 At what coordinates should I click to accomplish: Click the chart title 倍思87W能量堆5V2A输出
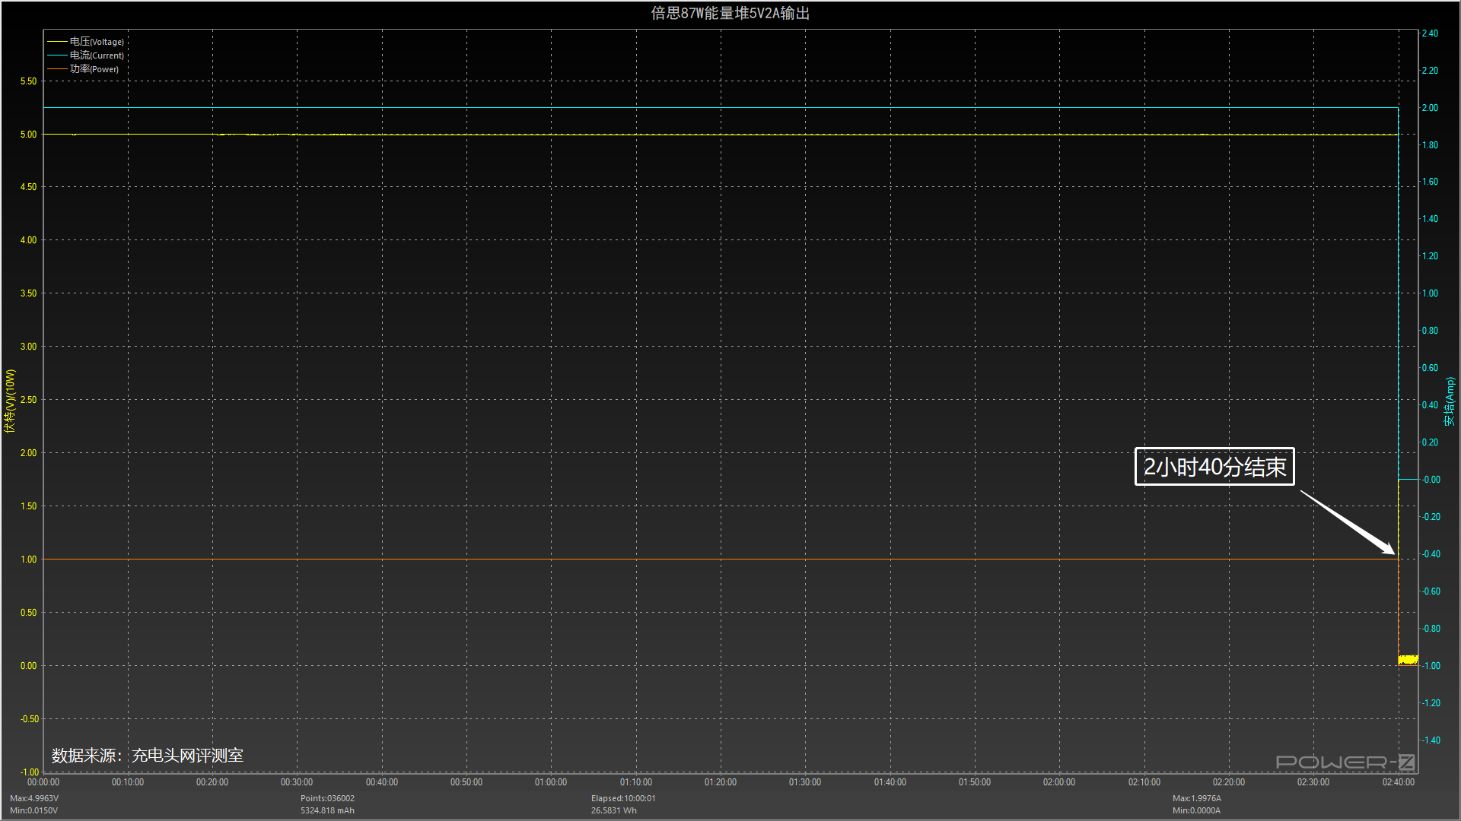[x=730, y=13]
